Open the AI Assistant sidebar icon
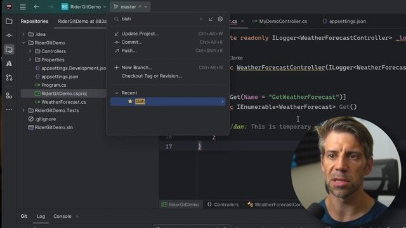406x228 pixels. [x=9, y=63]
